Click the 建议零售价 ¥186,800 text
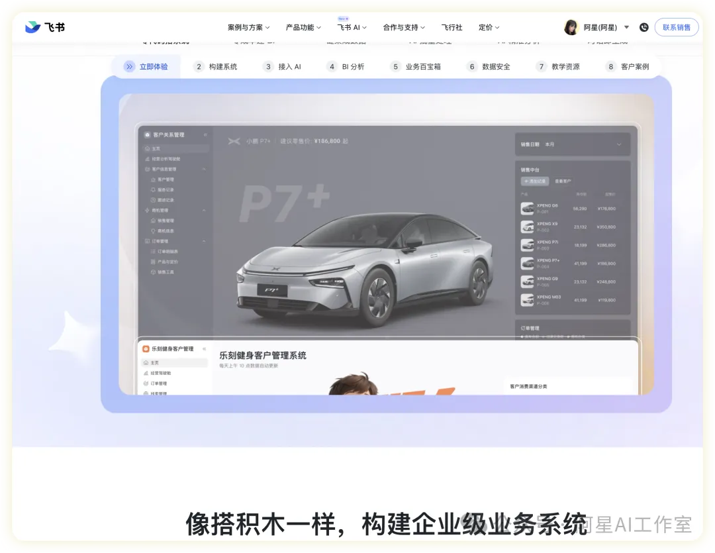This screenshot has width=715, height=553. [314, 141]
